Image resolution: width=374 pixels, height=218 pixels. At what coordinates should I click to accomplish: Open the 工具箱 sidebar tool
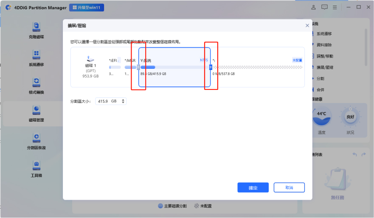click(x=36, y=169)
